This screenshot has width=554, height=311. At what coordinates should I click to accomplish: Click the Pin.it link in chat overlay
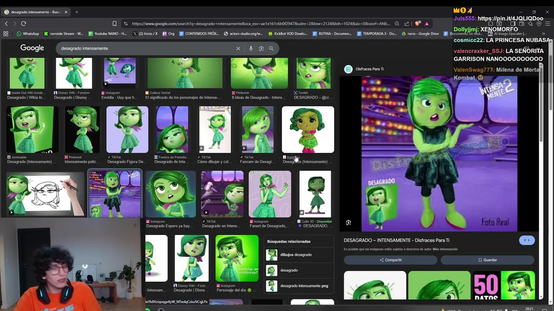tap(510, 19)
